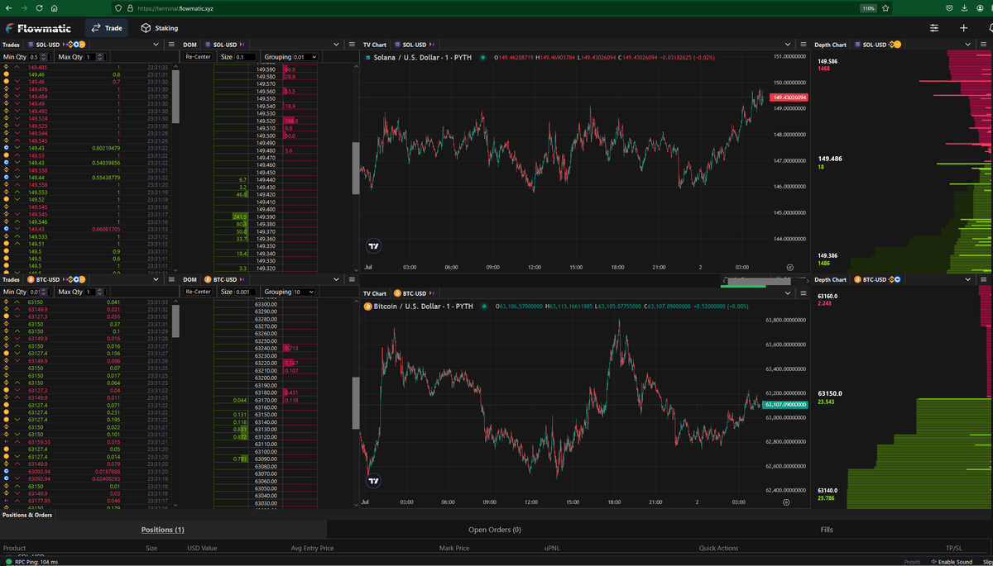Viewport: 993px width, 566px height.
Task: Expand BTC-USD DOM panel chevron
Action: [338, 279]
